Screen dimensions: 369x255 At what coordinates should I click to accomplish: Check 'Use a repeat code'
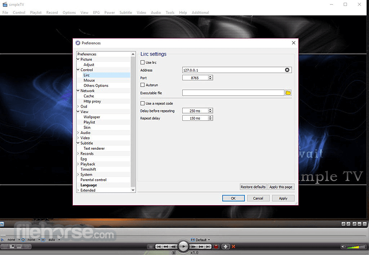(x=143, y=103)
